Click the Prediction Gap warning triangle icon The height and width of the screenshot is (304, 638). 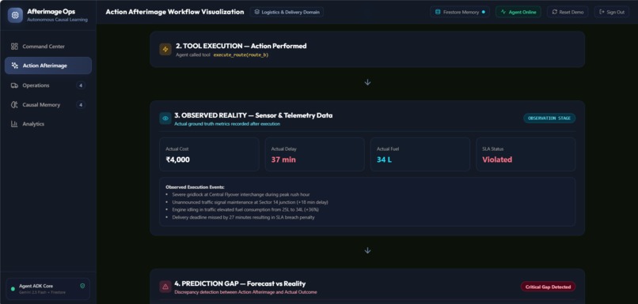[x=165, y=287]
